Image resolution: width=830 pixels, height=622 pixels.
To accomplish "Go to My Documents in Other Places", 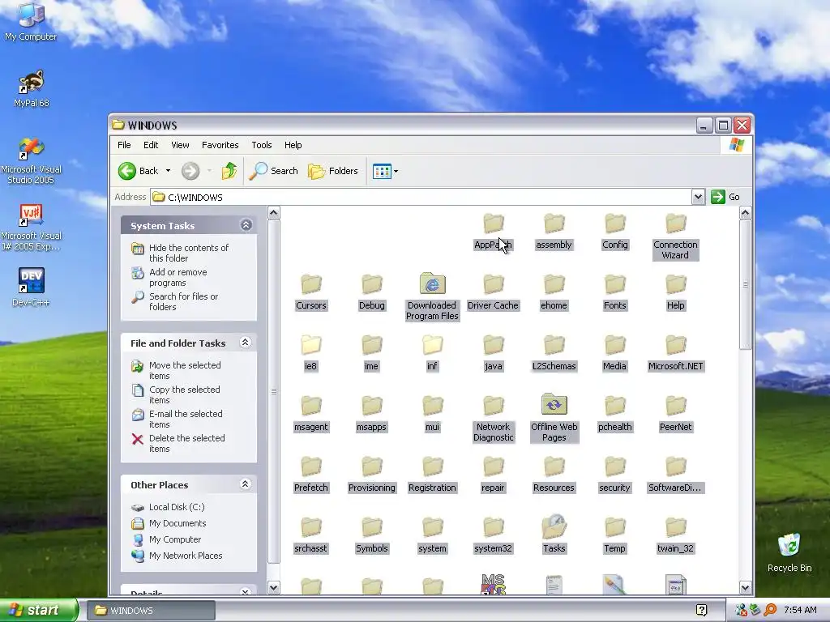I will (178, 523).
